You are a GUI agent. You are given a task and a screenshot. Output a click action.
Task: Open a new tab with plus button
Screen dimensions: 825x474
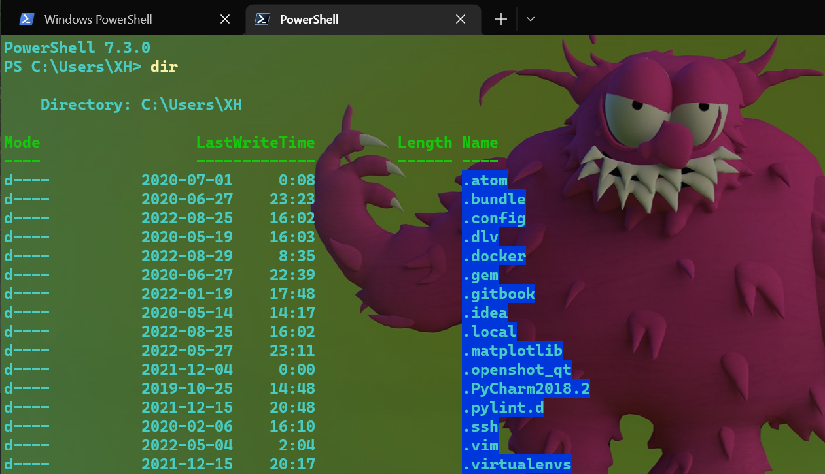pos(501,20)
